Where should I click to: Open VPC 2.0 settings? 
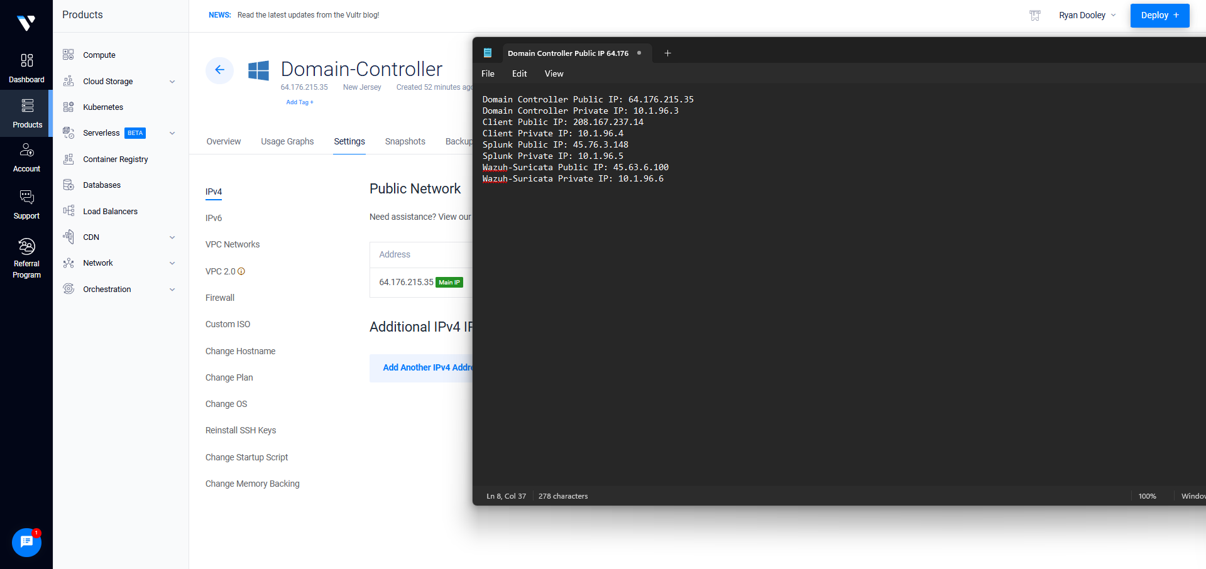[x=221, y=271]
